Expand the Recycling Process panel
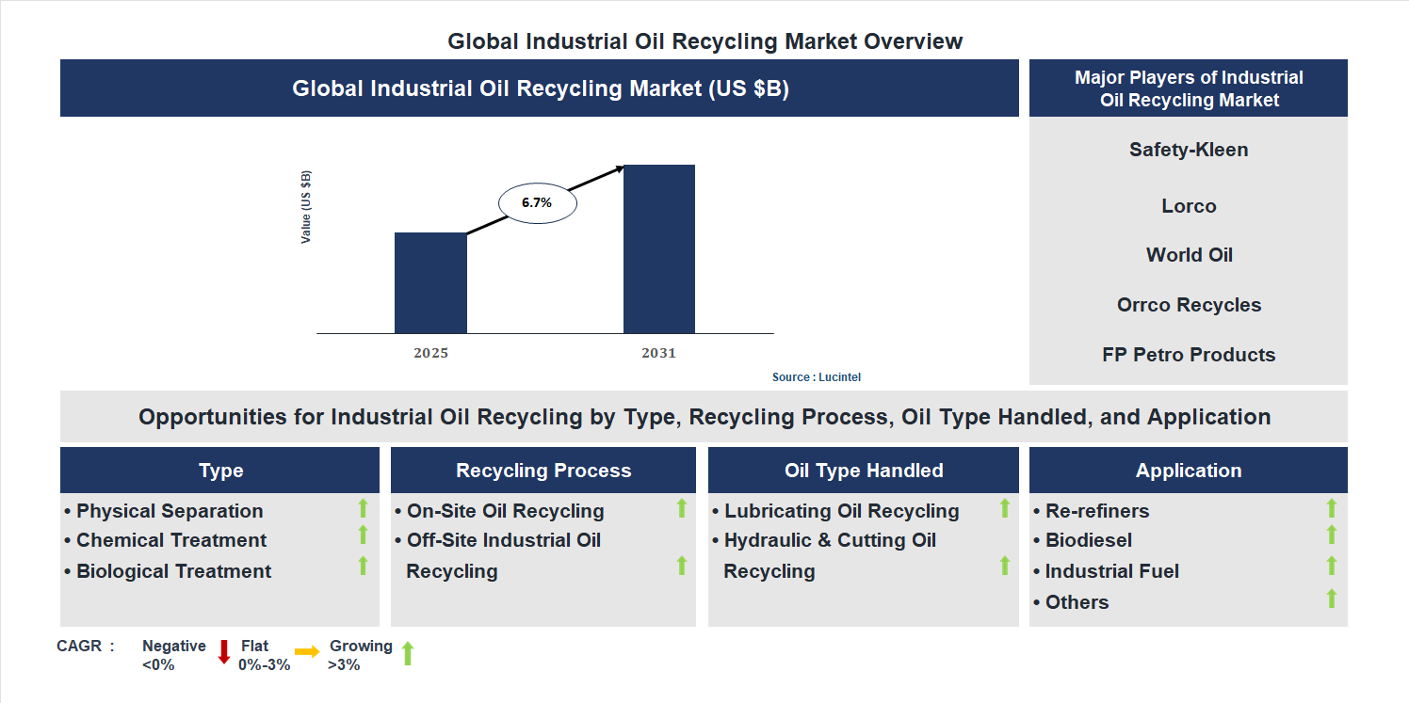Image resolution: width=1409 pixels, height=703 pixels. click(543, 470)
